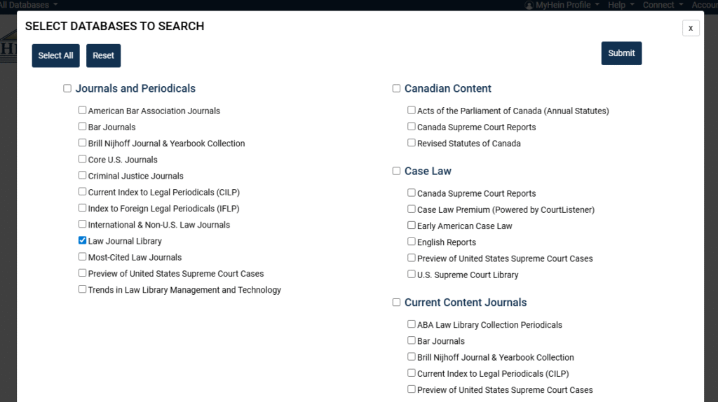Screen dimensions: 718x402
Task: Expand the Help dropdown menu
Action: point(621,5)
